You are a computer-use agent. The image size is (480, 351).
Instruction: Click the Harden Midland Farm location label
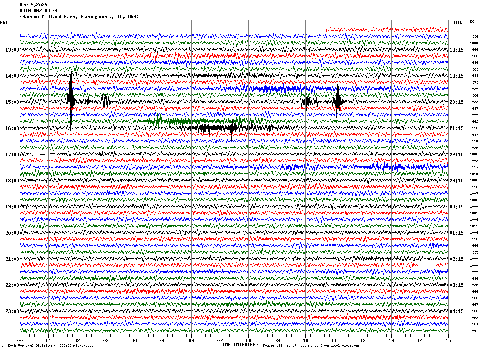79,17
